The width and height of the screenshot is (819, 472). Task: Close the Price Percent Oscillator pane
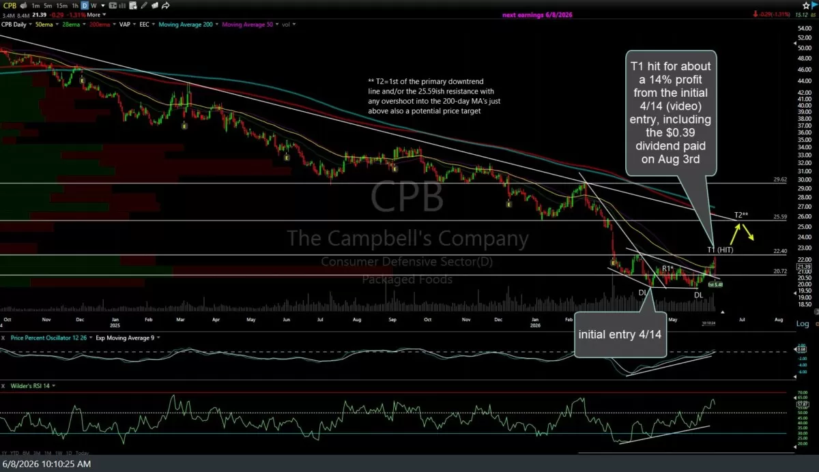pos(3,338)
